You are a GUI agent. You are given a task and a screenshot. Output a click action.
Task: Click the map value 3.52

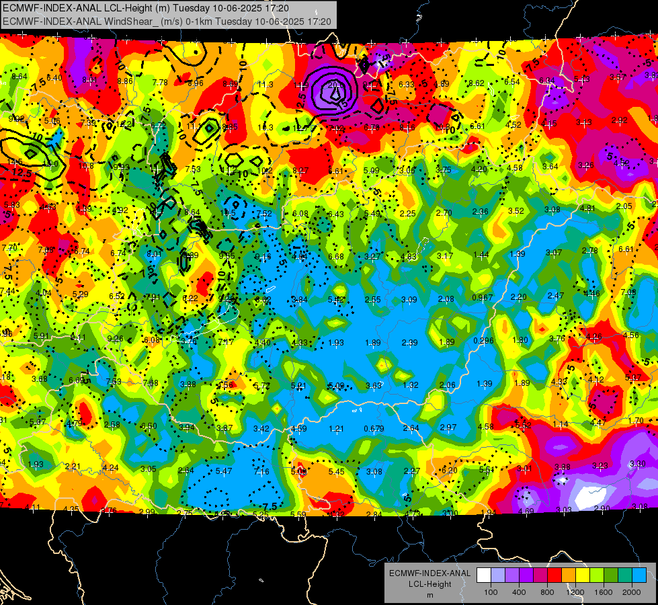click(516, 211)
